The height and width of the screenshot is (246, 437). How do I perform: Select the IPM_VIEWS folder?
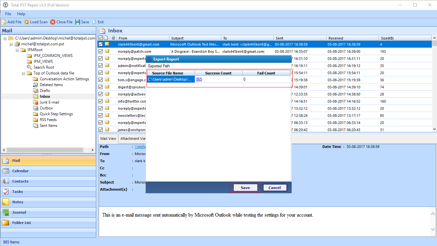click(43, 61)
